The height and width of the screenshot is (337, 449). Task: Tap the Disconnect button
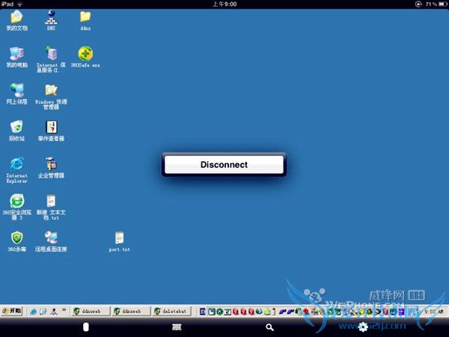tap(224, 165)
